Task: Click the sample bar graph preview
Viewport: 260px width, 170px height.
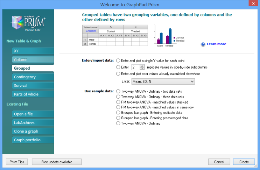Action: pos(169,36)
